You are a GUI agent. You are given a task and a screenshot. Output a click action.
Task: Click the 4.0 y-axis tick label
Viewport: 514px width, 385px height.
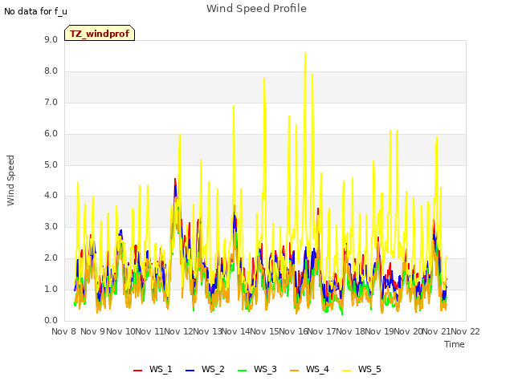click(x=51, y=196)
